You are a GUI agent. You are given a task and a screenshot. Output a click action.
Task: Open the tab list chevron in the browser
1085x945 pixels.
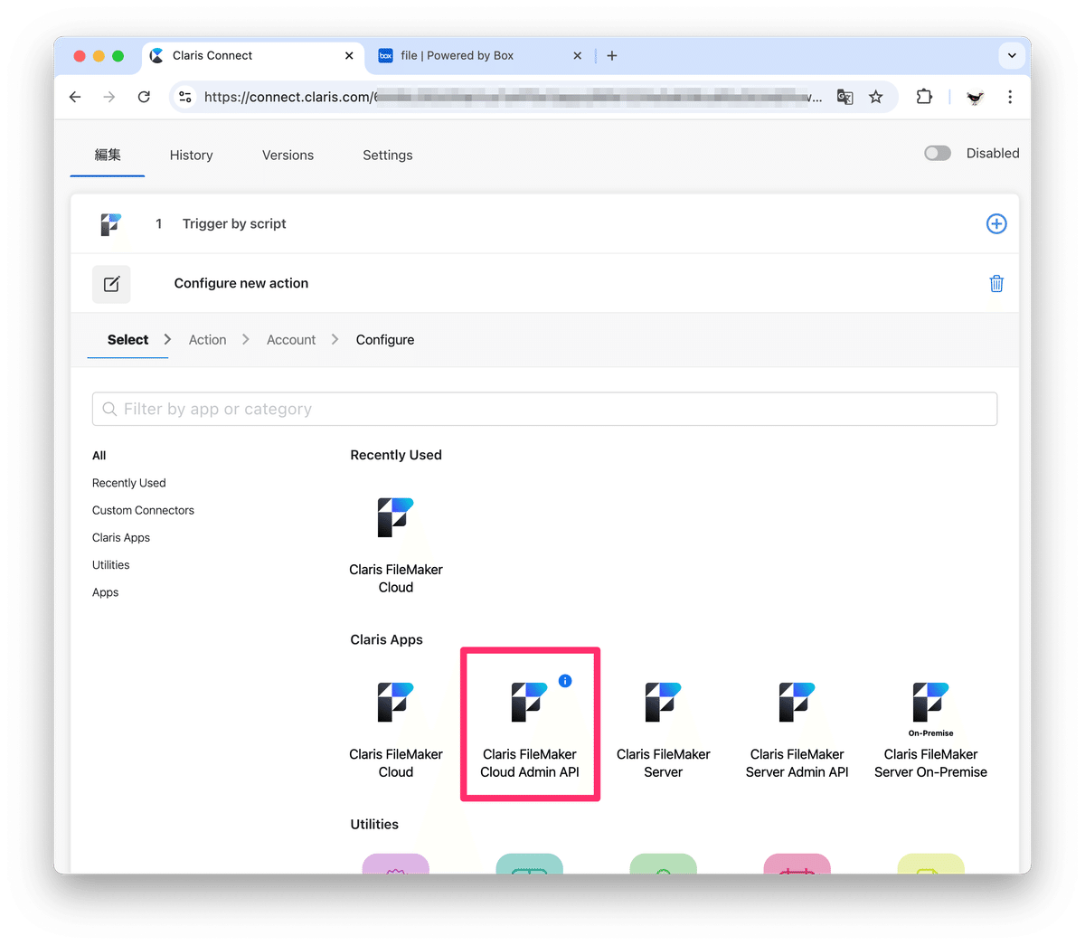[x=1012, y=55]
